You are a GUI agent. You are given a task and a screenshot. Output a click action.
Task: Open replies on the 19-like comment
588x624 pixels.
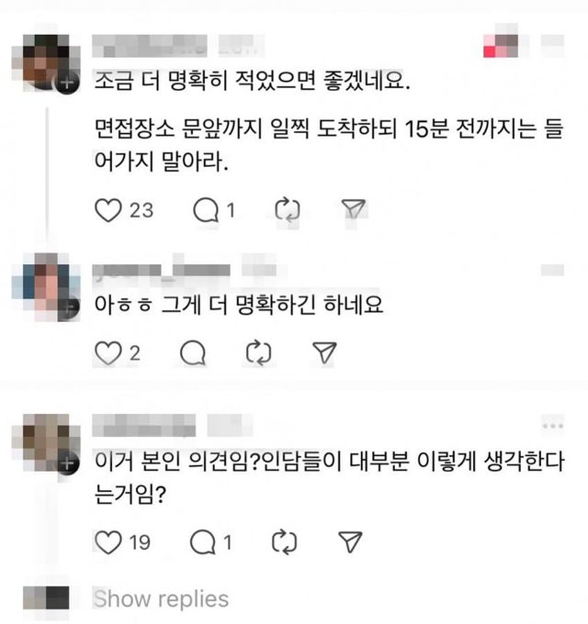tap(203, 542)
